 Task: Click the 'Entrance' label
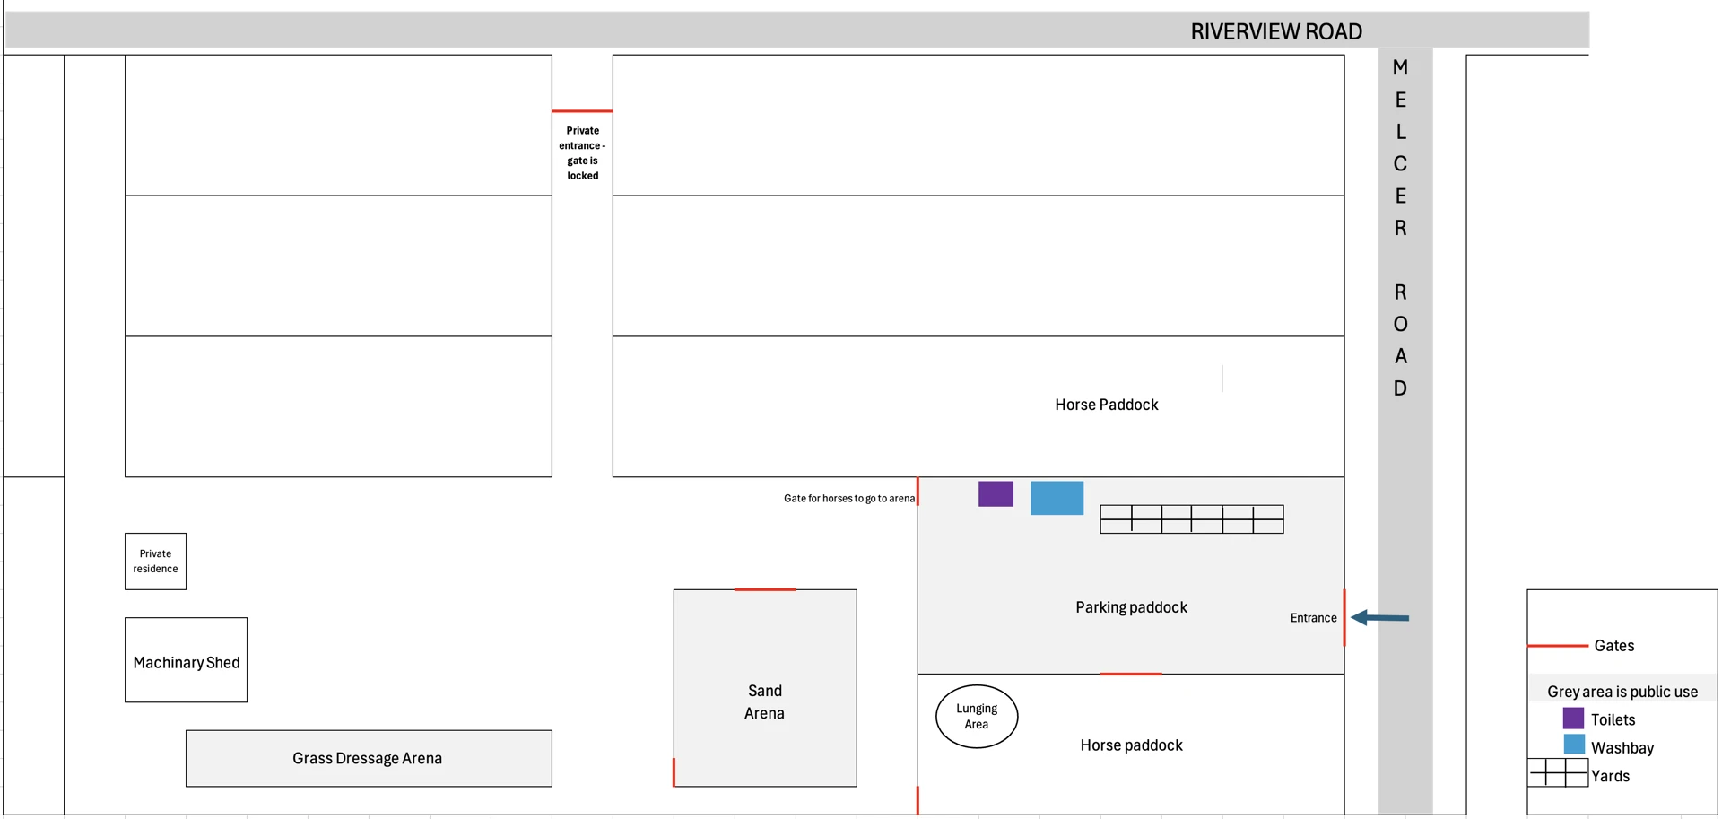(x=1313, y=618)
